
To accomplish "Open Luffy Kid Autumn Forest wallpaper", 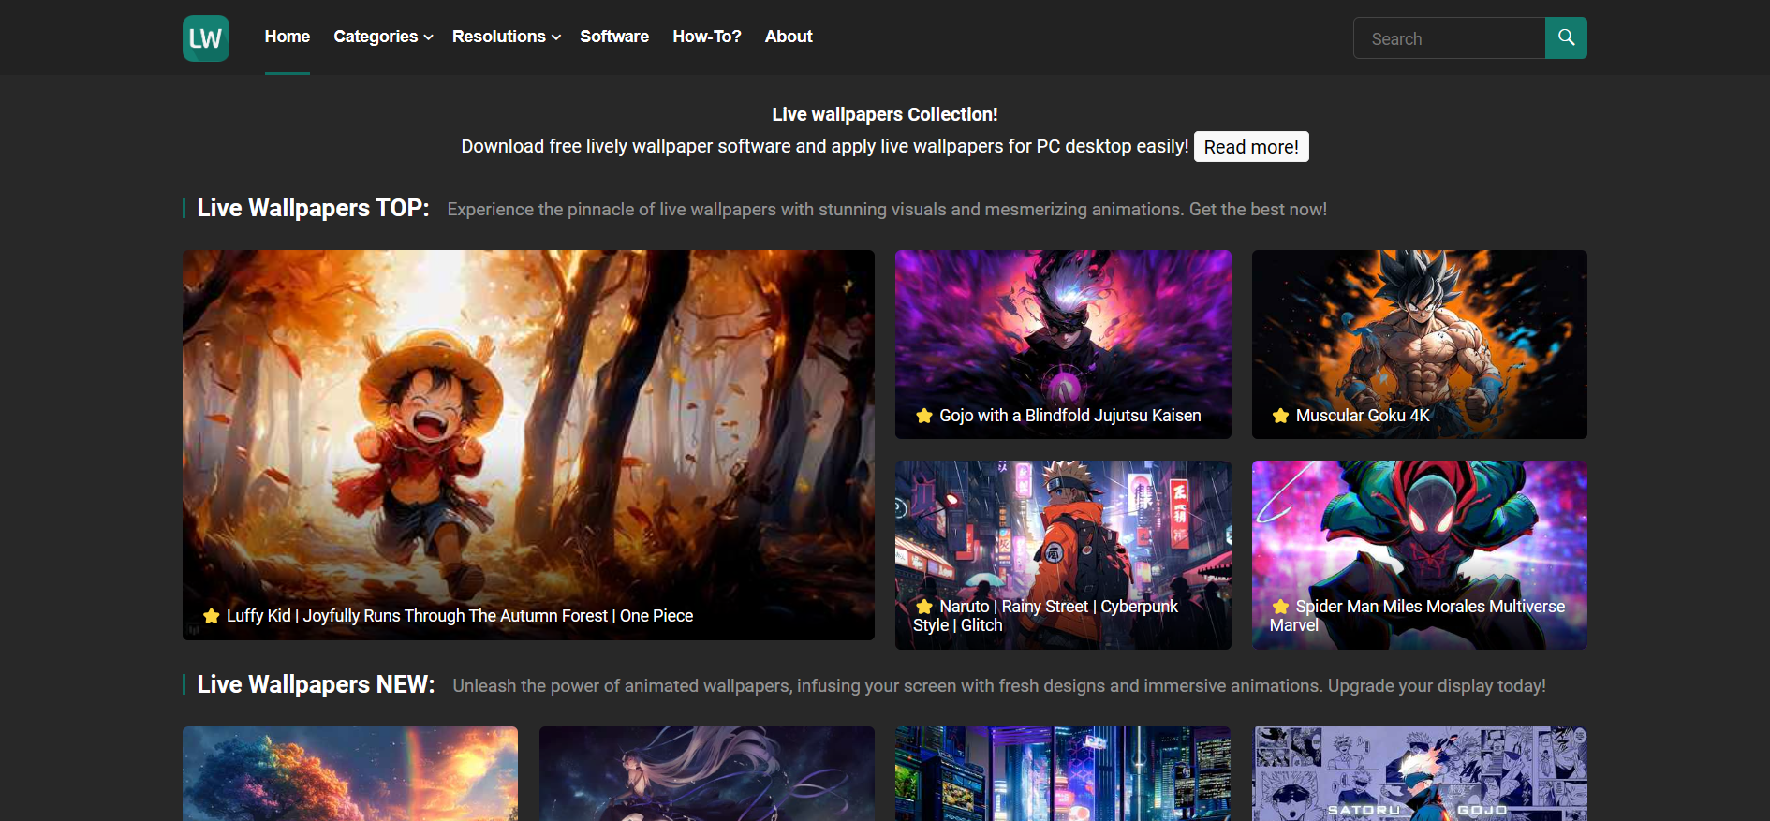I will tap(528, 445).
